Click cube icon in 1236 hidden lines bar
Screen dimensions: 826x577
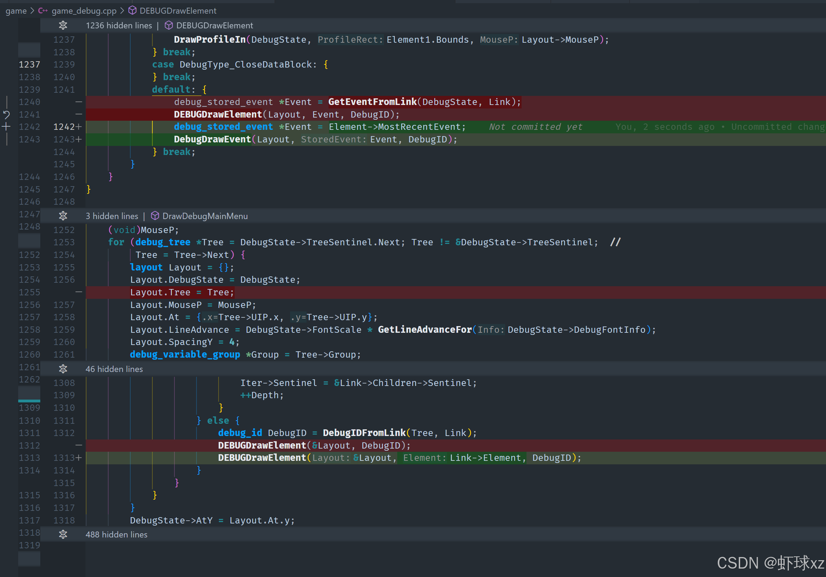coord(169,26)
